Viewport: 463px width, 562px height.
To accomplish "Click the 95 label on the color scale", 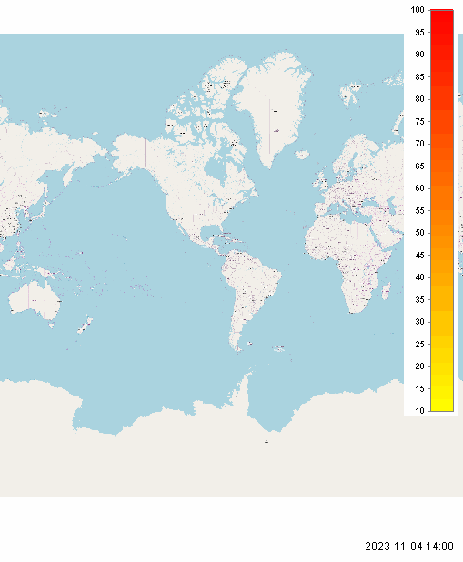I will tap(419, 32).
